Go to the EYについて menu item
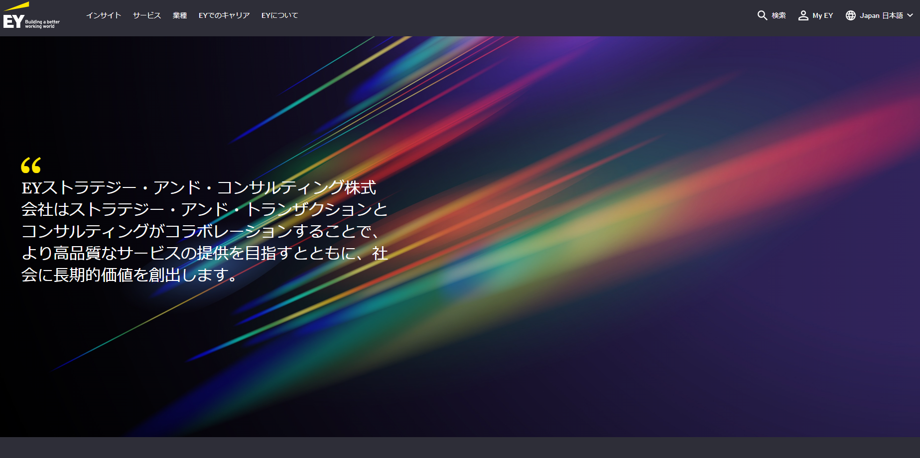This screenshot has width=920, height=458. pos(279,15)
